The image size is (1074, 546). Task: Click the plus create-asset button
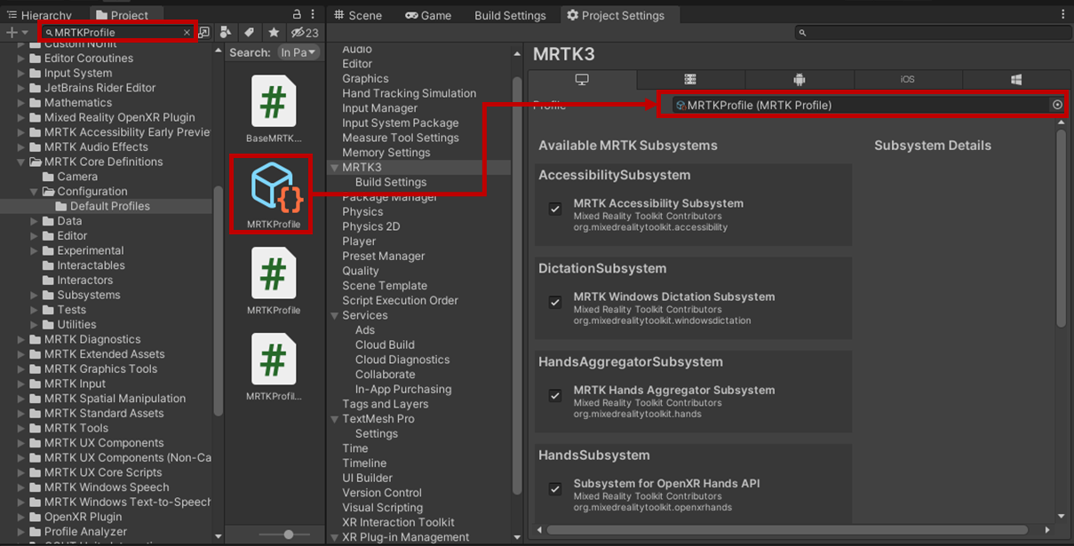pyautogui.click(x=12, y=32)
